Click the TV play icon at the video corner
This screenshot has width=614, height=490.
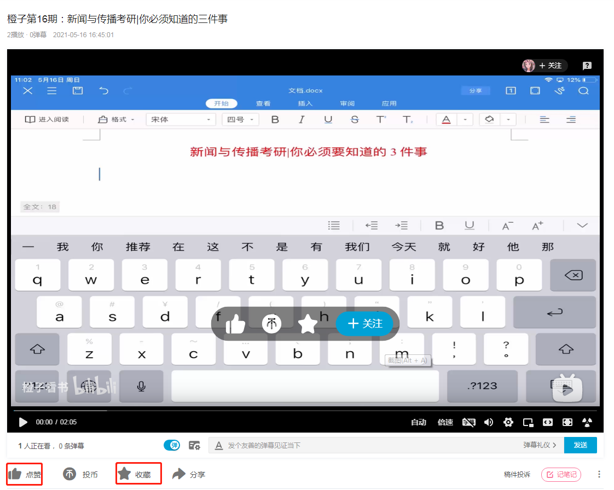point(567,388)
